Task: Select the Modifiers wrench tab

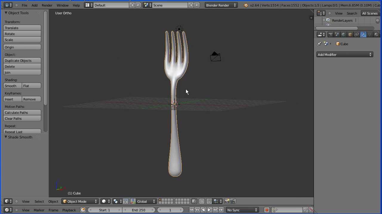Action: 363,35
